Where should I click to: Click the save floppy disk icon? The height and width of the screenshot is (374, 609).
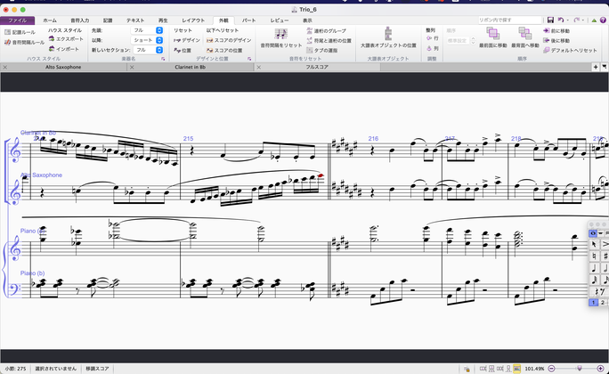click(550, 20)
